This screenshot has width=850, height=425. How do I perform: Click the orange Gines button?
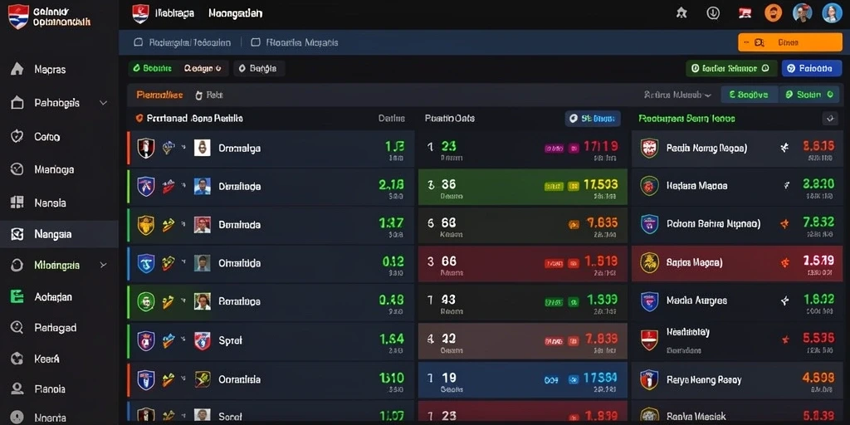789,42
